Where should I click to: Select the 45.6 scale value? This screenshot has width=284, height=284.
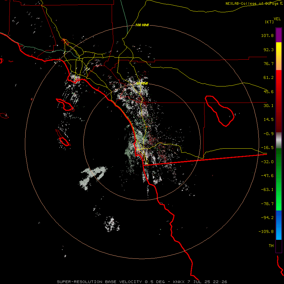point(269,92)
